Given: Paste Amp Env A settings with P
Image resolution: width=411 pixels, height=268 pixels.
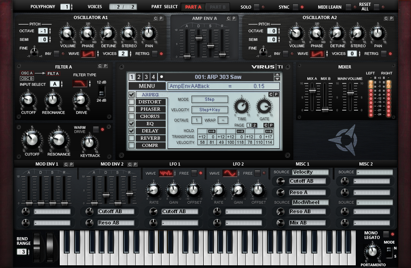Looking at the screenshot, I should (x=234, y=18).
